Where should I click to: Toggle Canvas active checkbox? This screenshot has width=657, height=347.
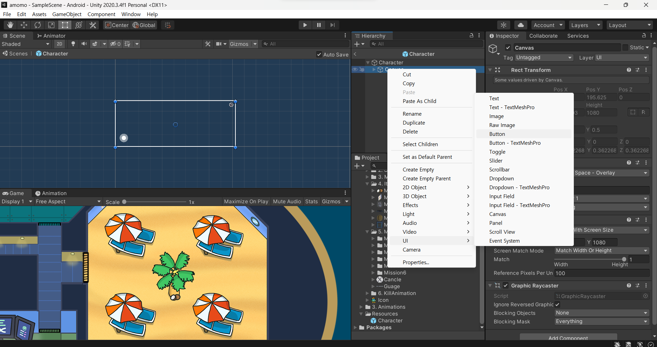coord(508,48)
